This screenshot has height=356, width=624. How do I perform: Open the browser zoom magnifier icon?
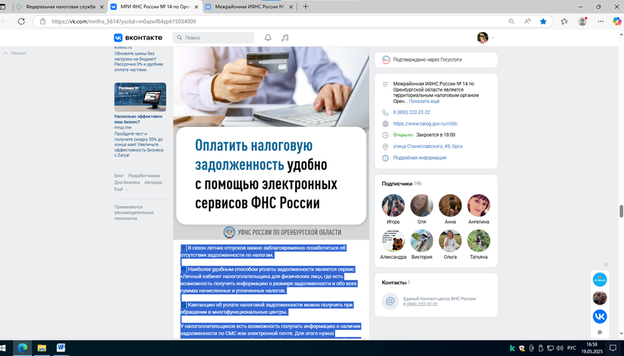pyautogui.click(x=511, y=21)
